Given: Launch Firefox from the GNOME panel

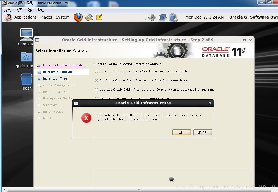Looking at the screenshot, I should point(78,17).
